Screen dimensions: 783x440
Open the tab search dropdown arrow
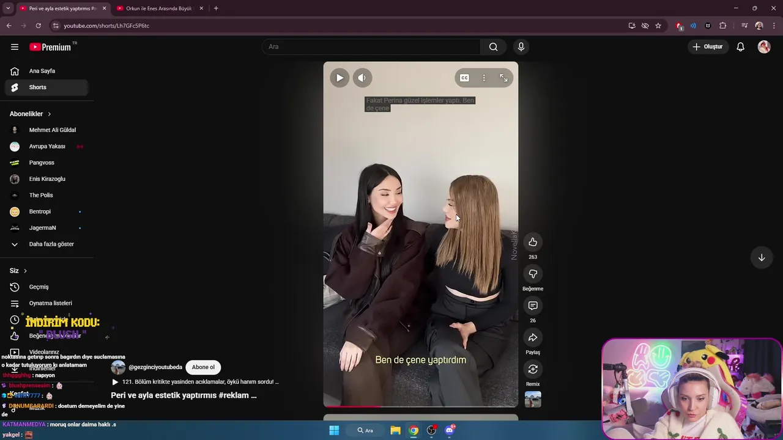[7, 9]
